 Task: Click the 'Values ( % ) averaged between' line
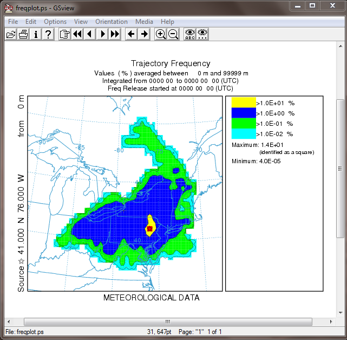click(171, 73)
